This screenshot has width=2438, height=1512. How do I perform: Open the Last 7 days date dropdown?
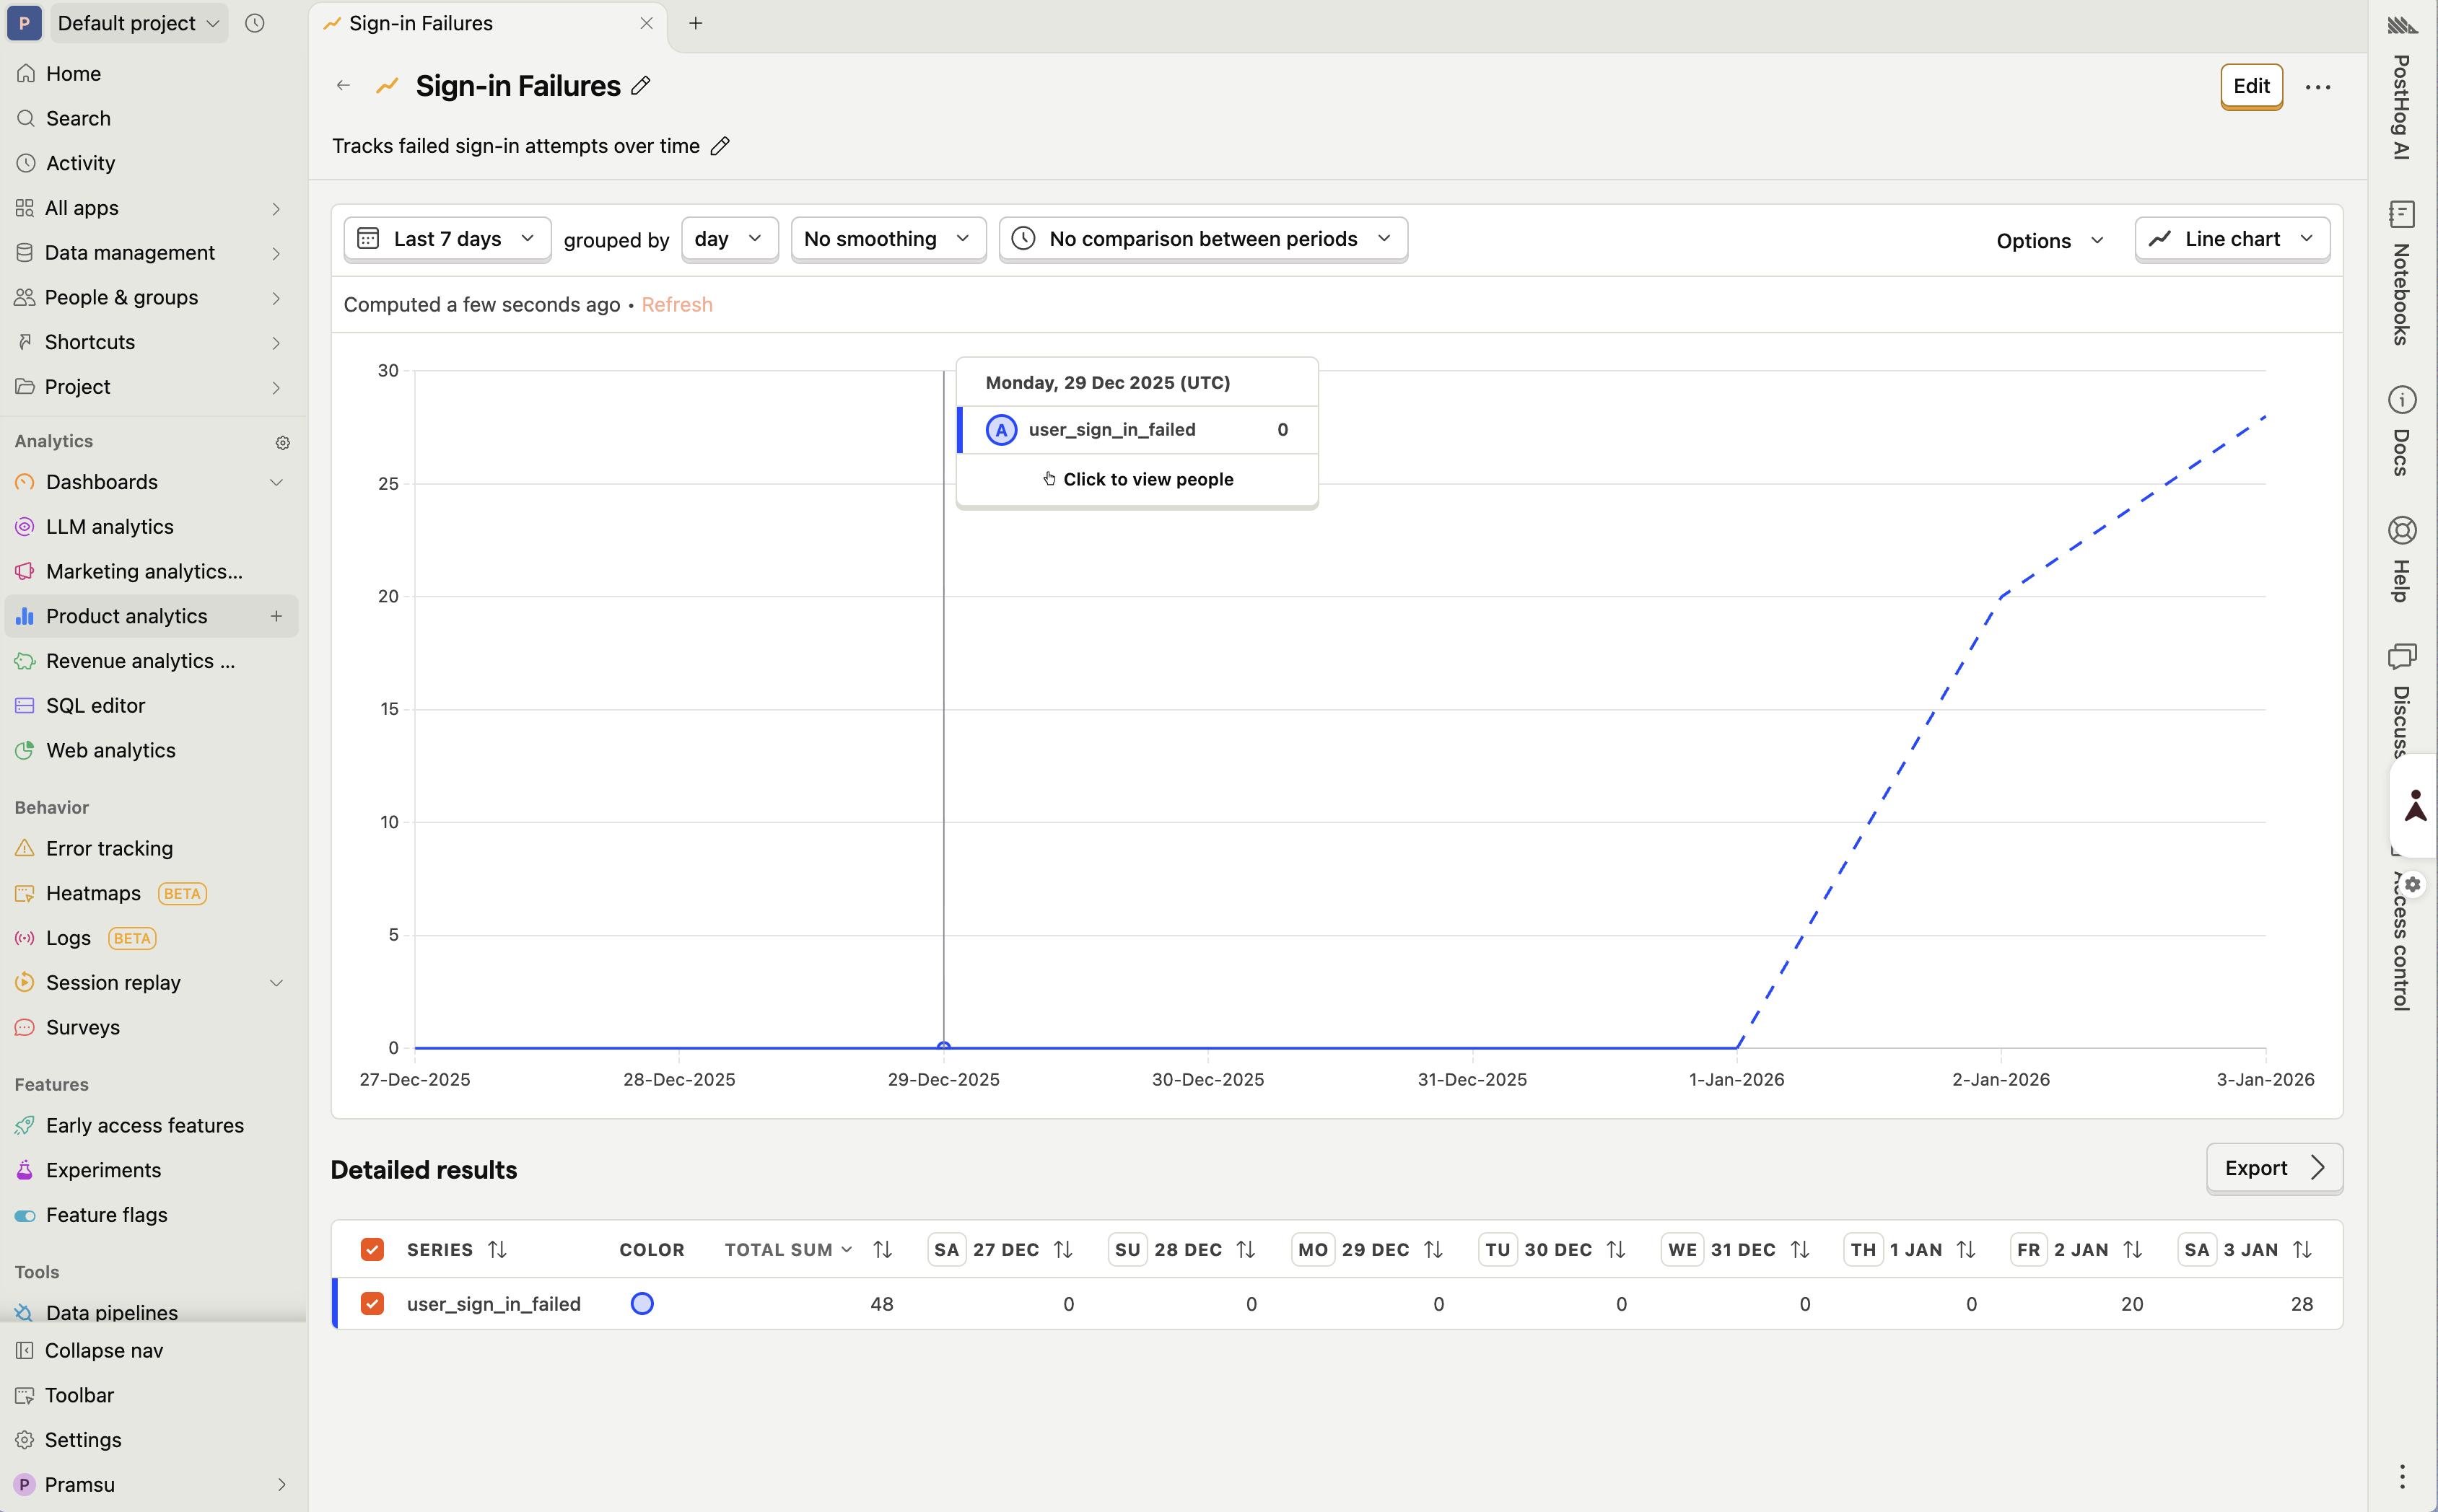point(447,239)
